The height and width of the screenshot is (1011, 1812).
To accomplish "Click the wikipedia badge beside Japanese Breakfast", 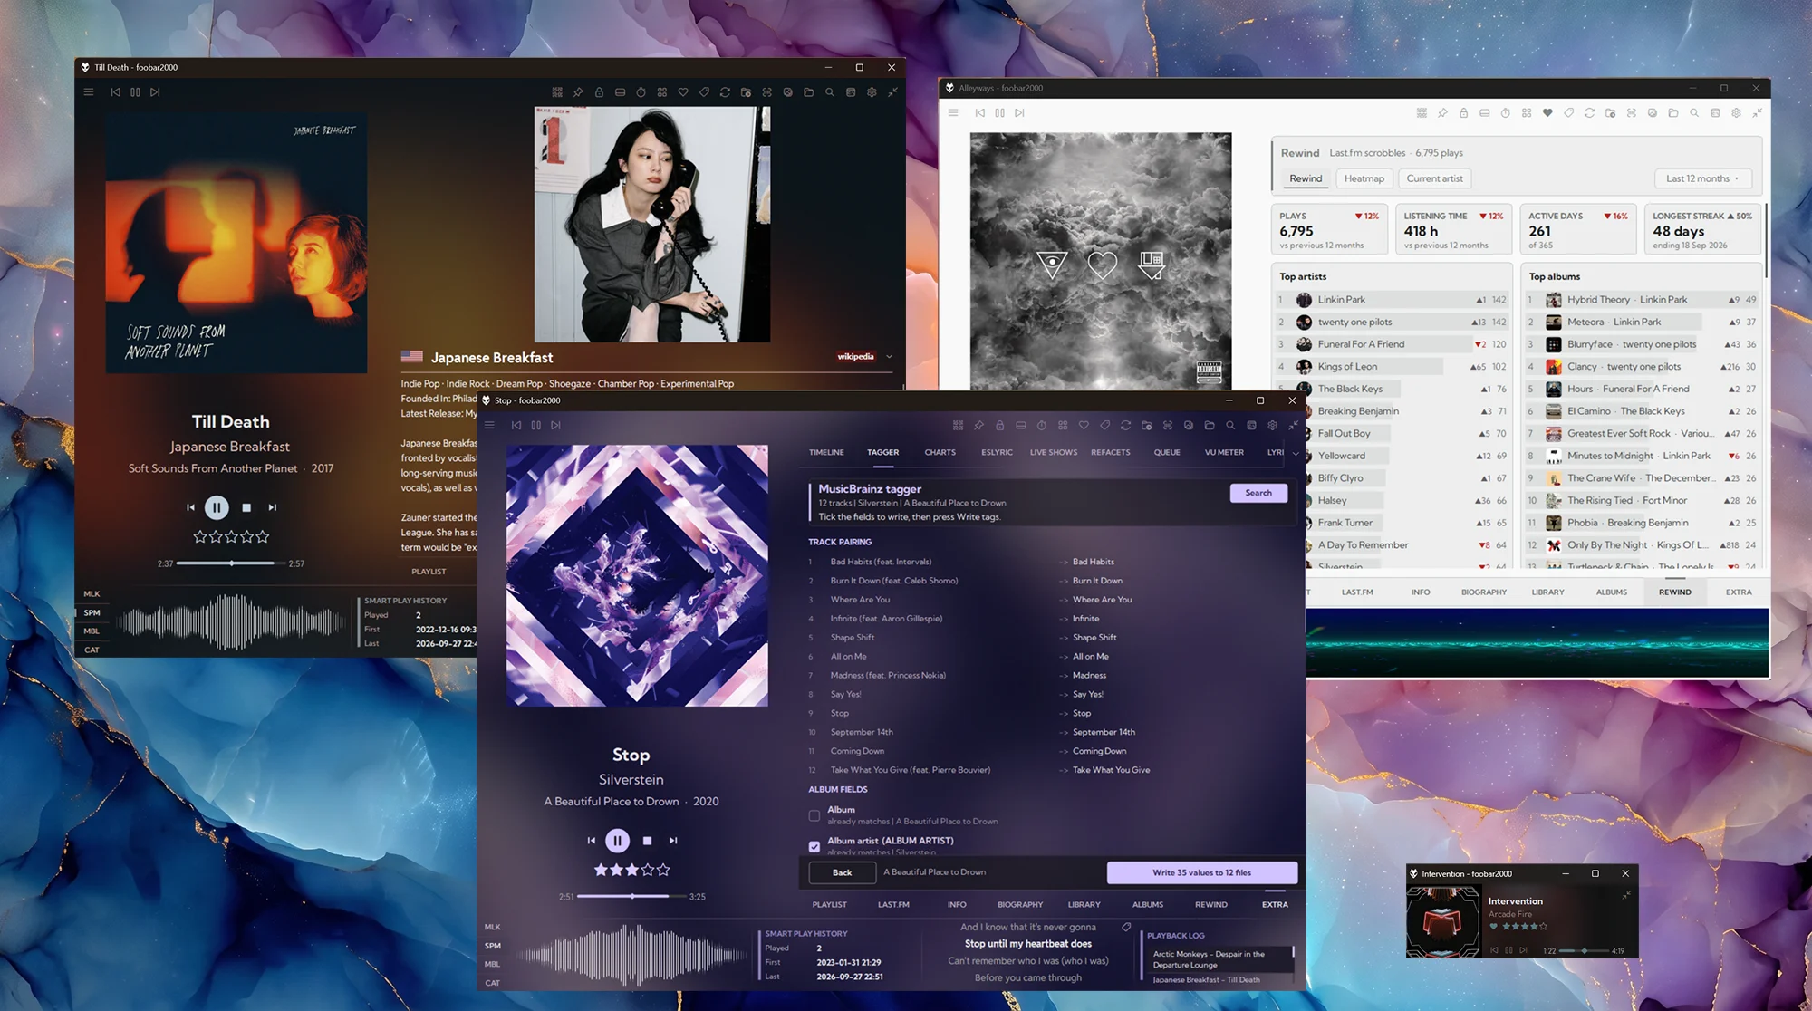I will pos(855,357).
